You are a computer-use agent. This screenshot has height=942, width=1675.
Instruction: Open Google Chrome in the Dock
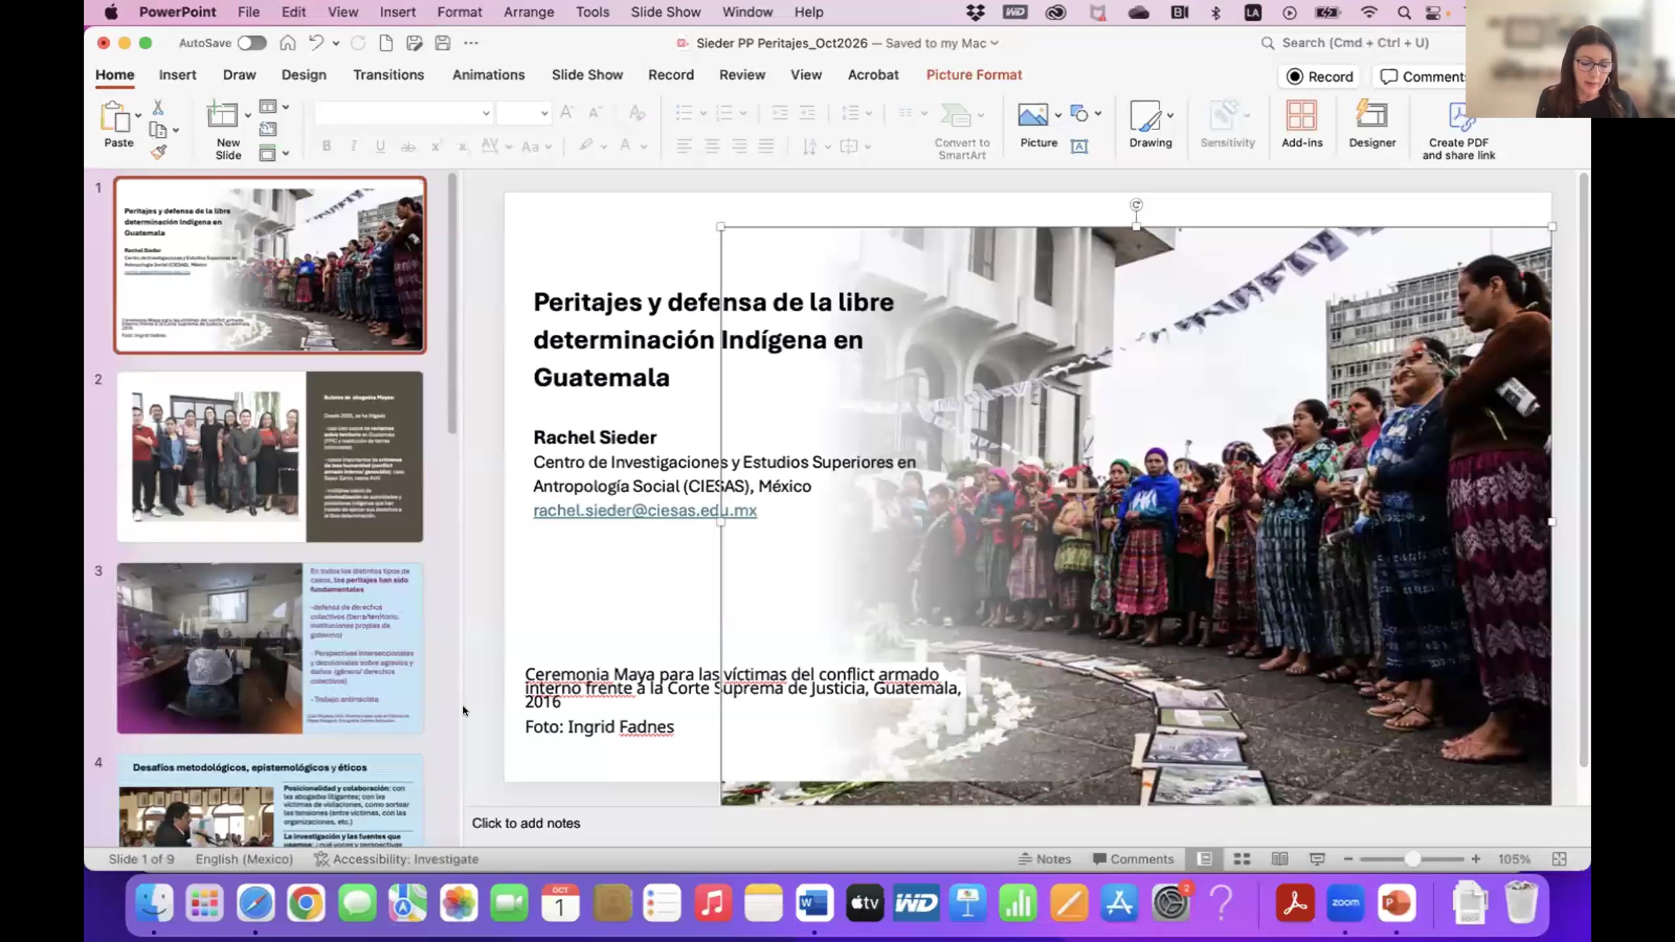pos(306,903)
